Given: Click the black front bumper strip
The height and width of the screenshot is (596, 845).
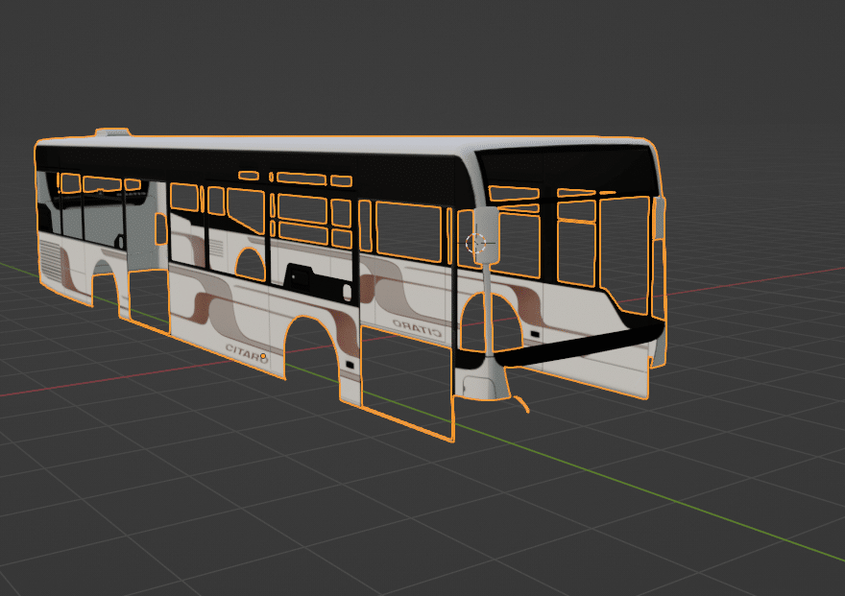Looking at the screenshot, I should click(x=576, y=345).
